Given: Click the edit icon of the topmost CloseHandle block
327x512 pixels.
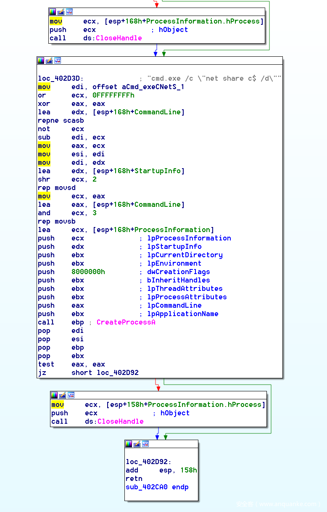Looking at the screenshot, I should pyautogui.click(x=61, y=12).
